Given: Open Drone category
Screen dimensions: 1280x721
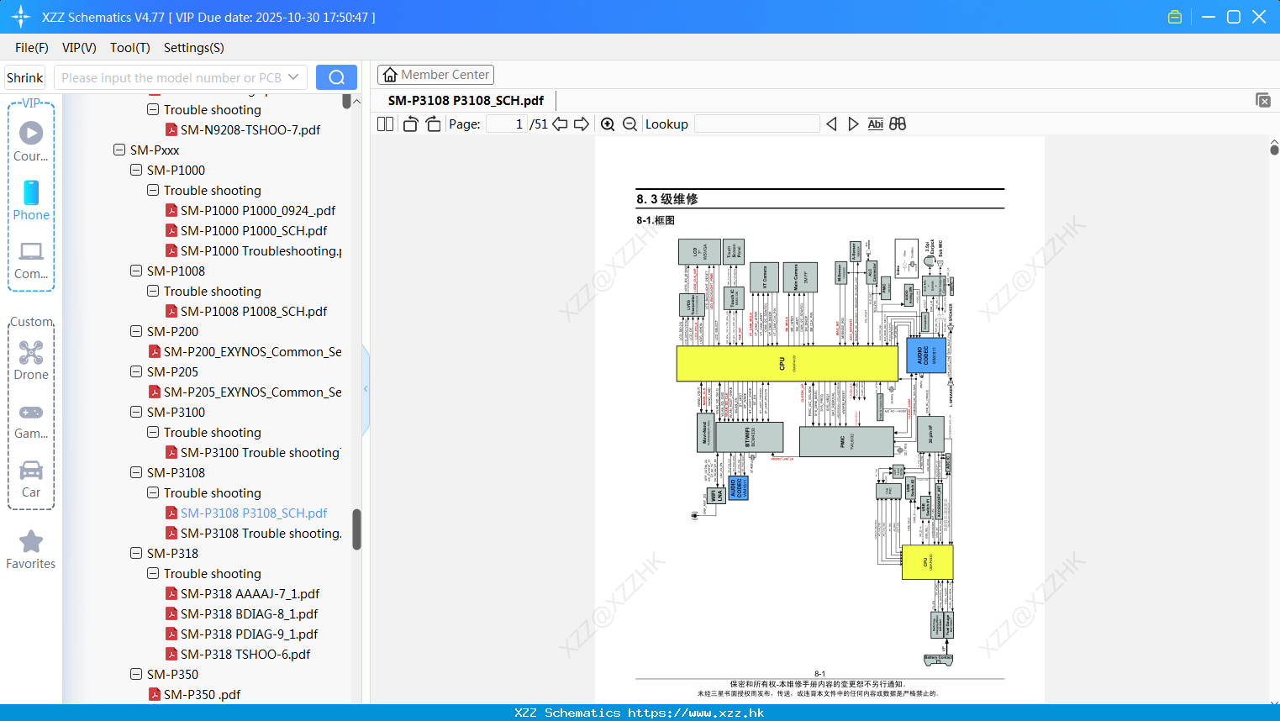Looking at the screenshot, I should click(31, 360).
